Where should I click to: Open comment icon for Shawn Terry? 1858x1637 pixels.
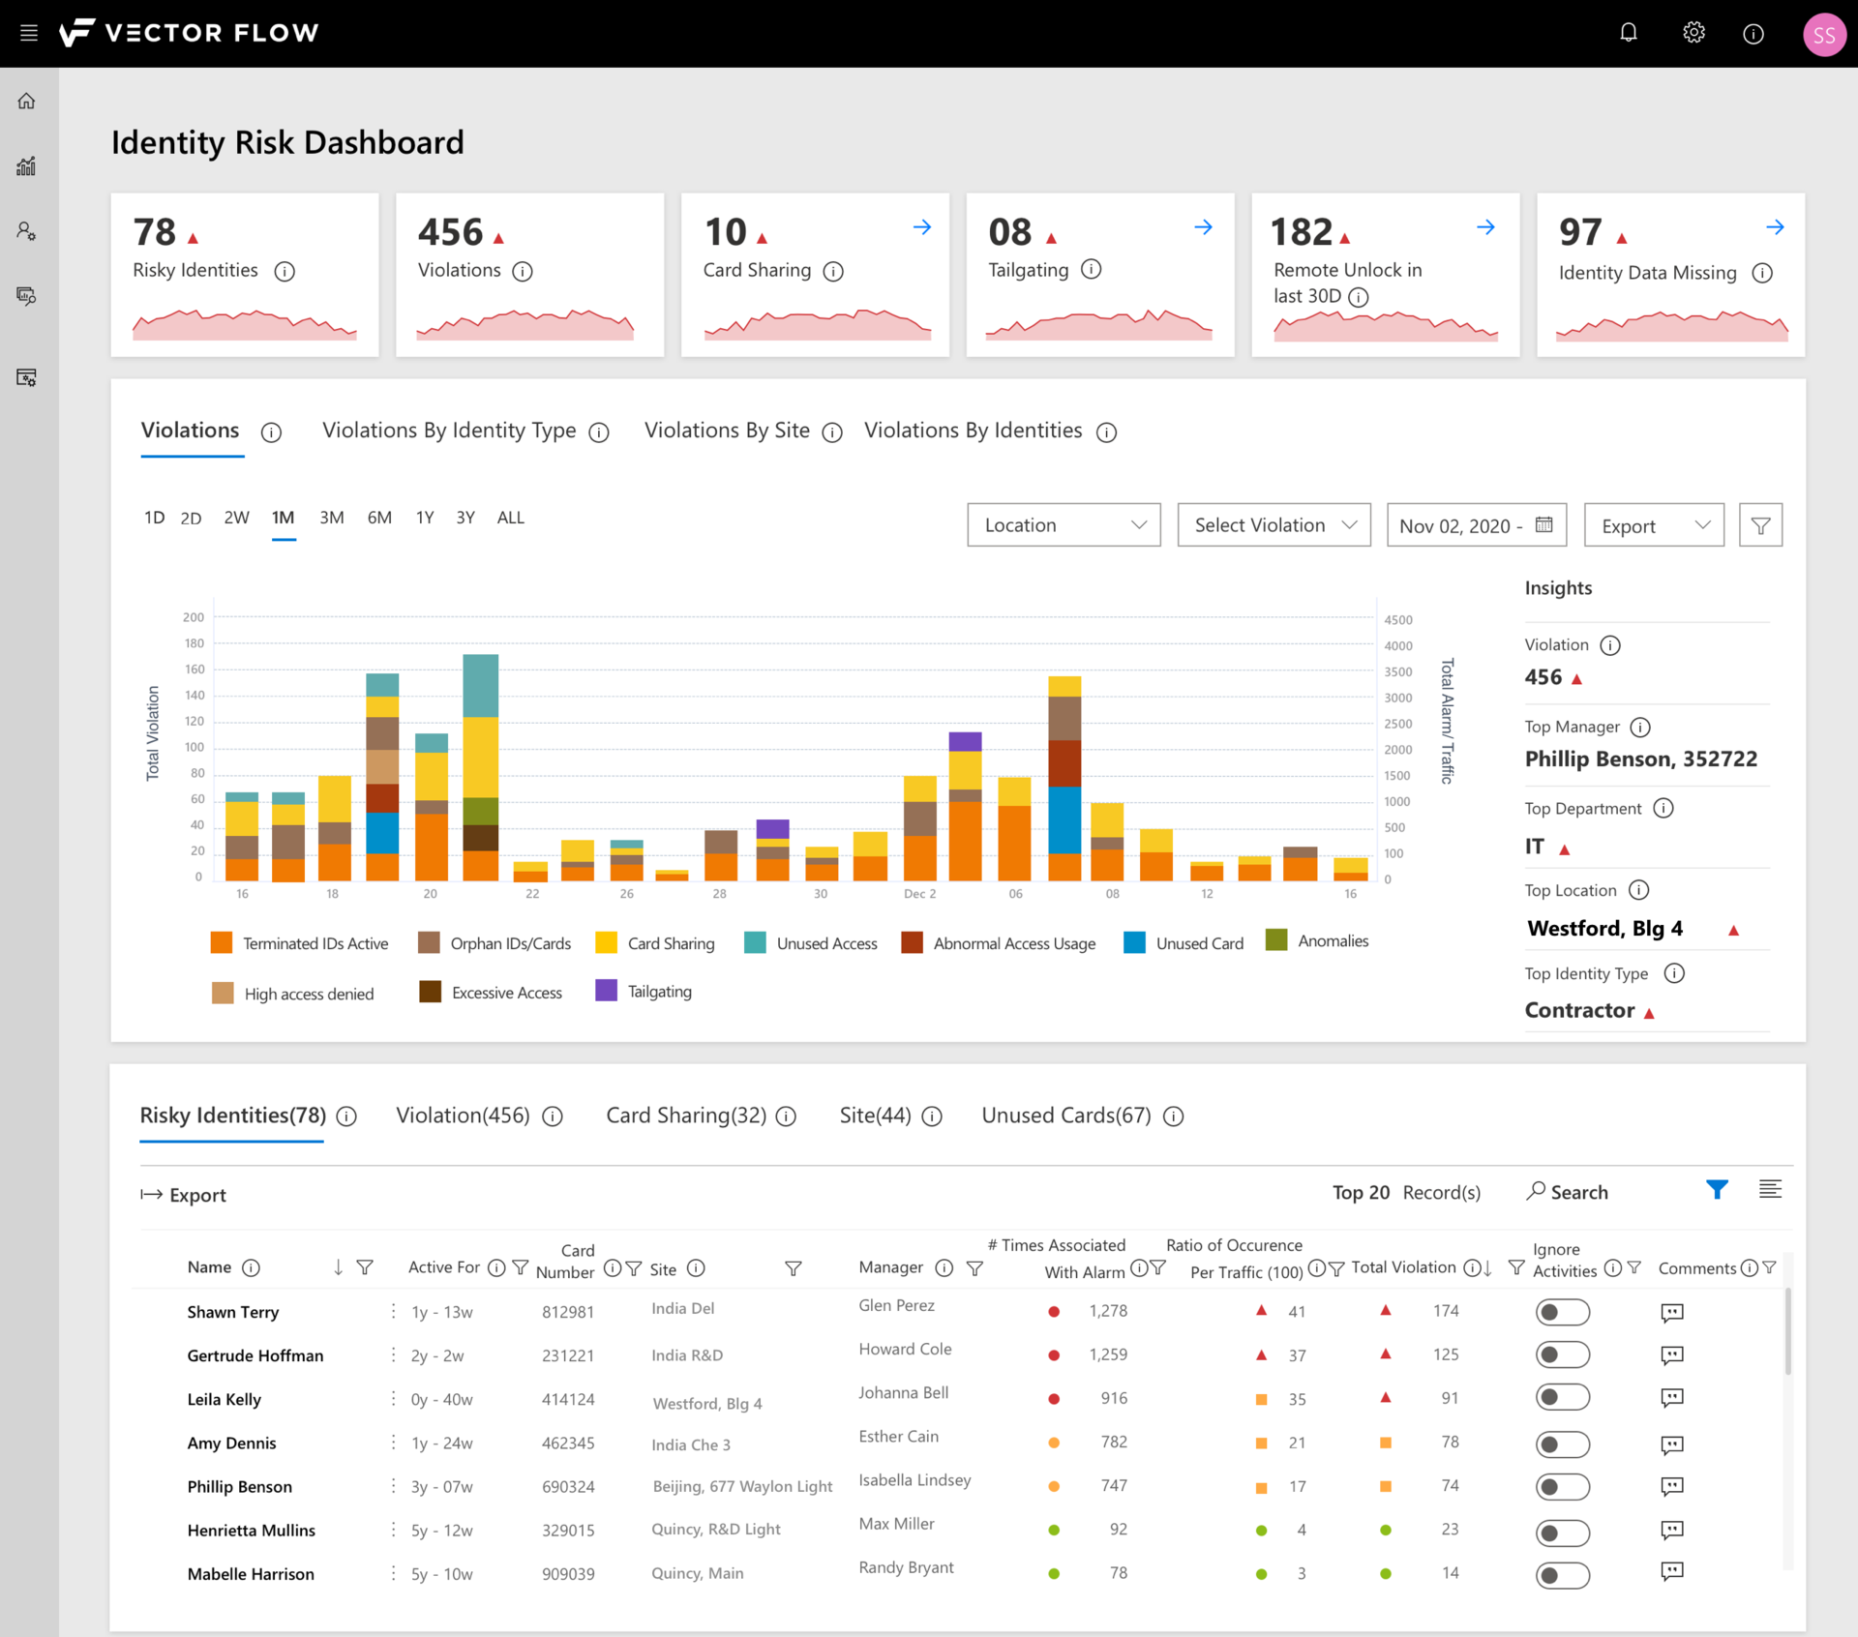coord(1671,1312)
